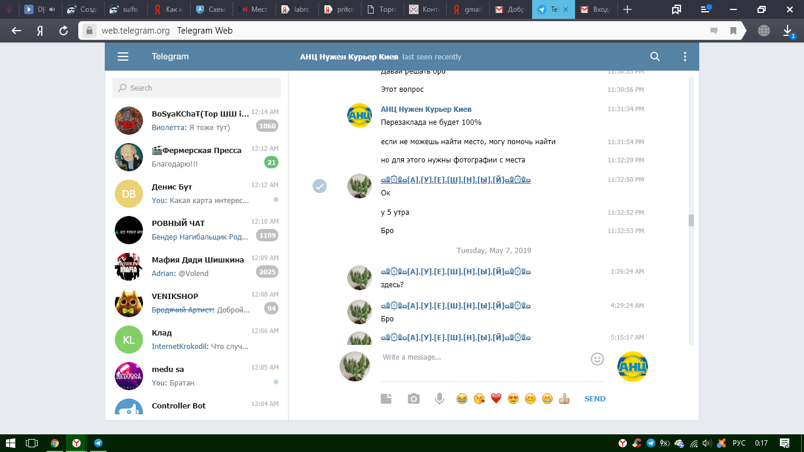Screen dimensions: 804x452
Task: Open the Денис Бут conversation
Action: click(197, 193)
